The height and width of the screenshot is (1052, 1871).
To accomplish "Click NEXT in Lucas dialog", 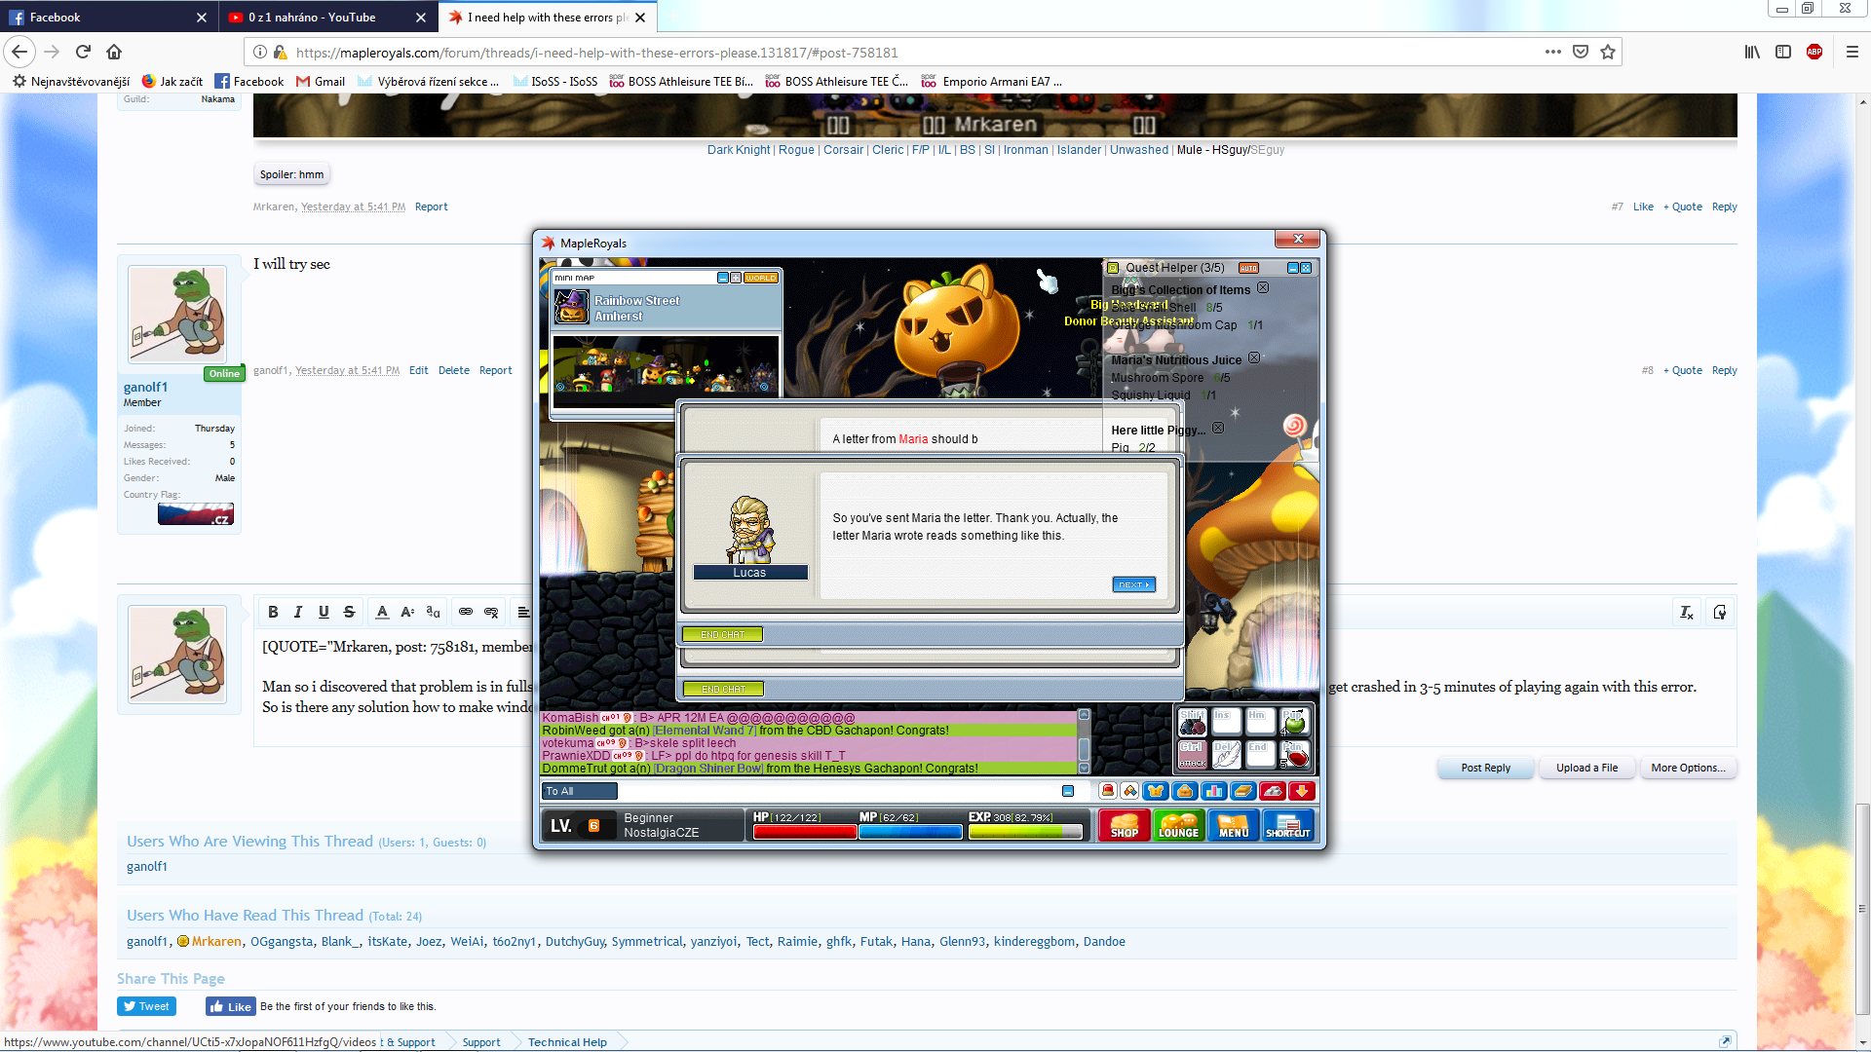I will click(1133, 584).
